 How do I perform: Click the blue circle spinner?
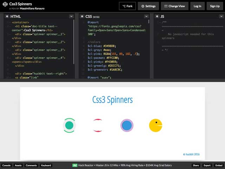tap(127, 125)
